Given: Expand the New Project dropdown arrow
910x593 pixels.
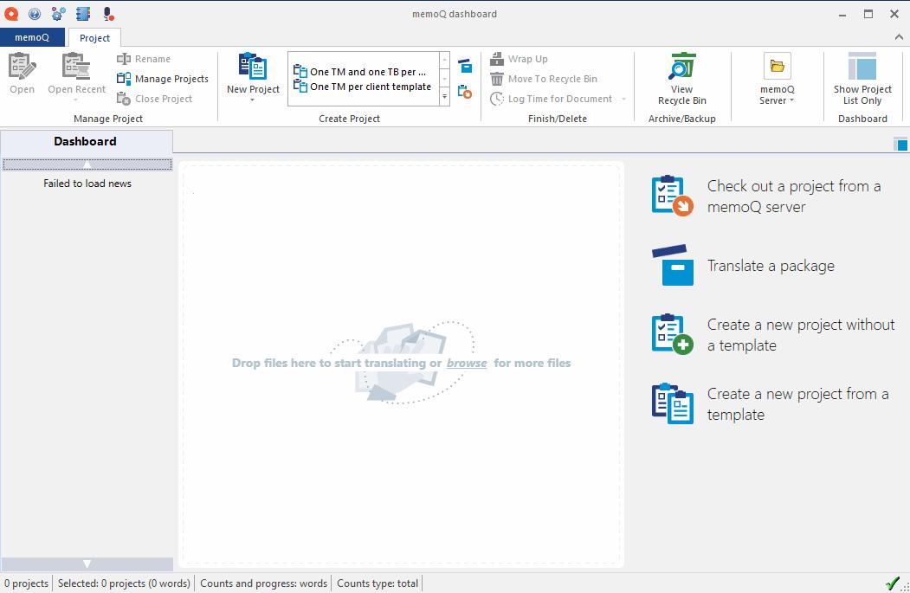Looking at the screenshot, I should click(x=253, y=101).
